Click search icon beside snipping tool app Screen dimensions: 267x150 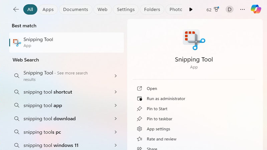point(17,105)
